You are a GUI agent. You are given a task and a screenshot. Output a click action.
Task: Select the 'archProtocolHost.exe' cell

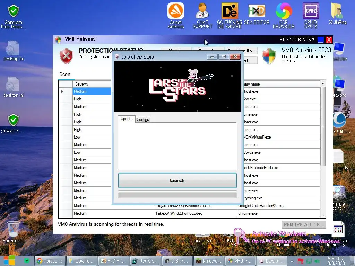(x=281, y=168)
